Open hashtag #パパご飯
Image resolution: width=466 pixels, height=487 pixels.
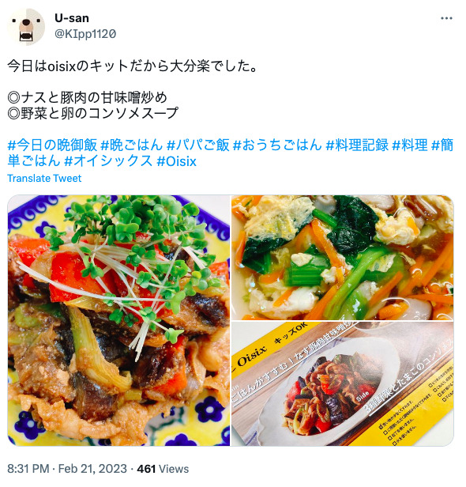[x=198, y=145]
